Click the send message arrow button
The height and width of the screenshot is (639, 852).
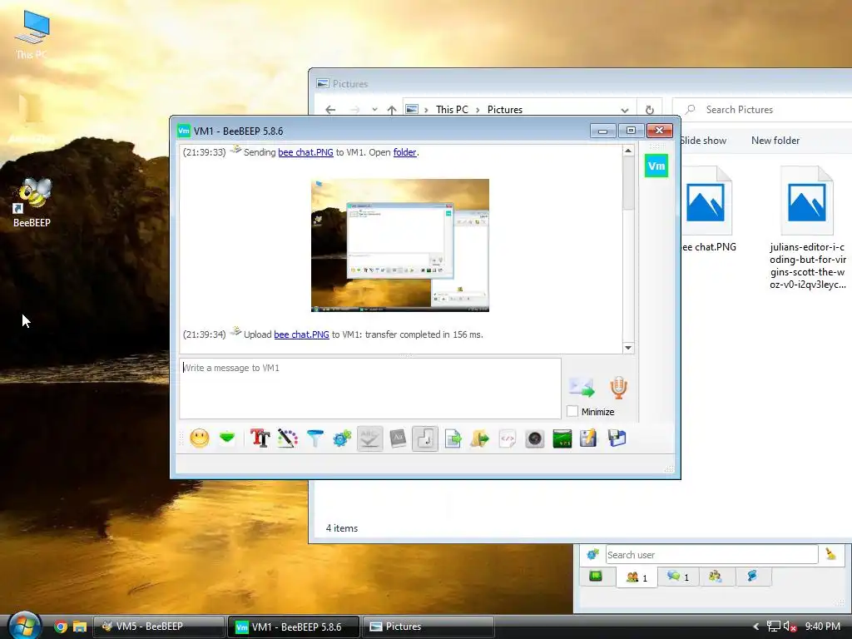click(582, 387)
